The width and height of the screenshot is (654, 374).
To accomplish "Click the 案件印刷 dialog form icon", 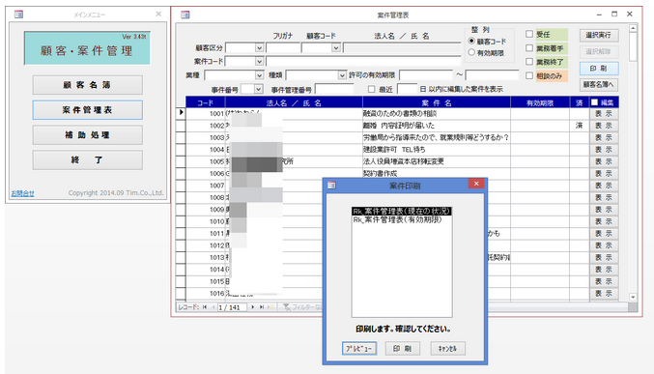I will [x=331, y=185].
